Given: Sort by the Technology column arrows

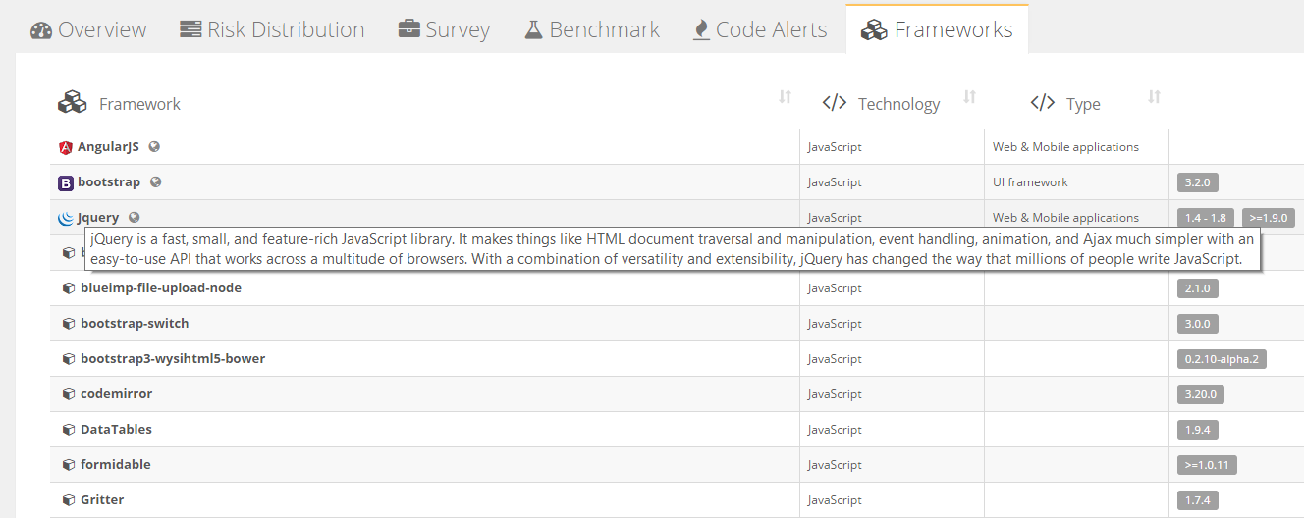Looking at the screenshot, I should point(969,96).
